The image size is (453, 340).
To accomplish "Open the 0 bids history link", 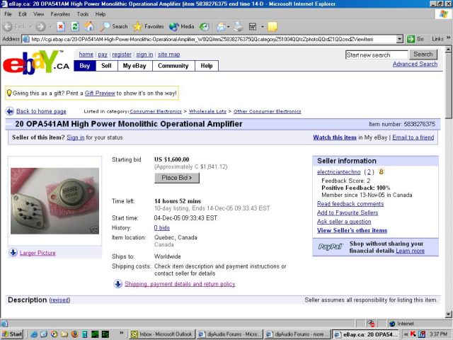I will 162,228.
